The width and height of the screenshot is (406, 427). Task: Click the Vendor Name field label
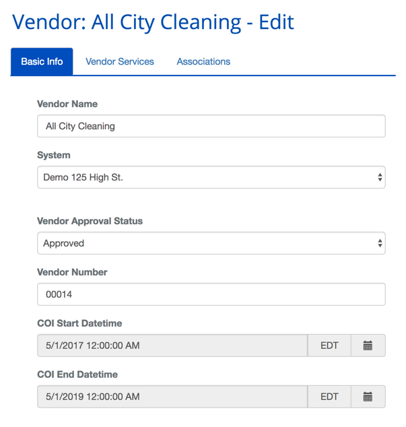point(67,104)
